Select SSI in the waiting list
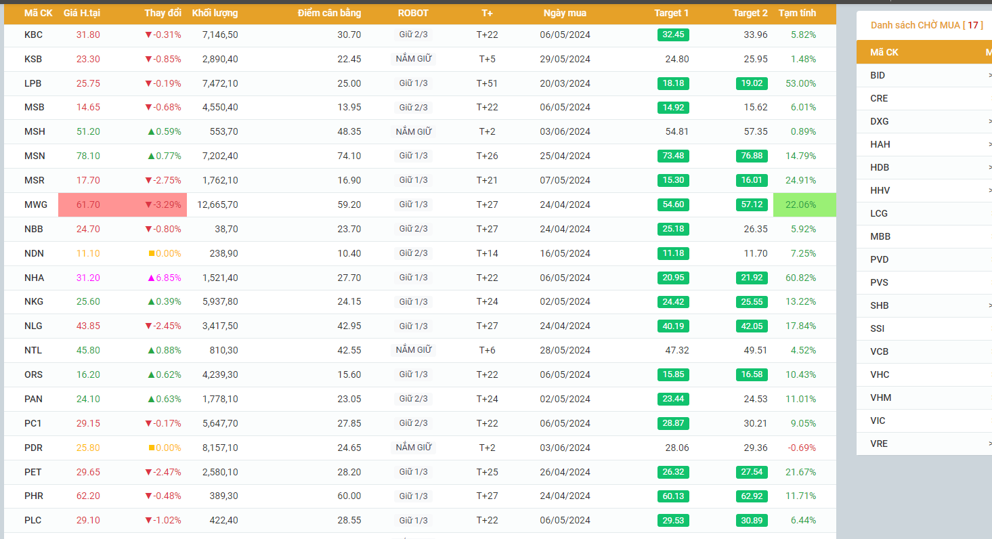992x539 pixels. pyautogui.click(x=878, y=328)
